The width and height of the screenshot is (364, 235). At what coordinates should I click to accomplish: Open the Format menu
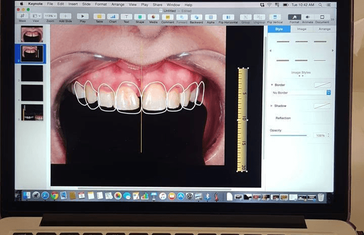tap(101, 5)
